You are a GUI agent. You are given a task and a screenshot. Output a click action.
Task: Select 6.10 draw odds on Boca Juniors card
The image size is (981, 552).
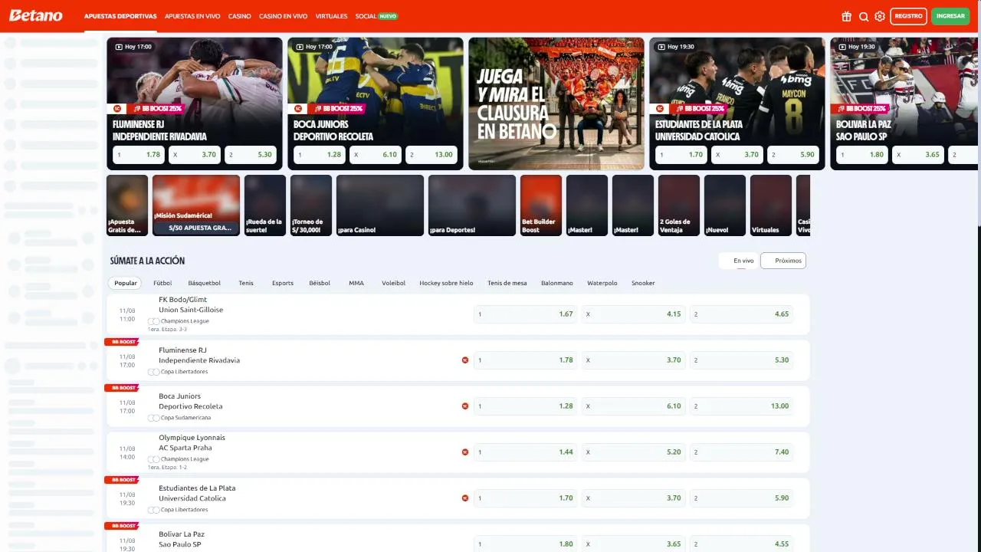[x=376, y=154]
